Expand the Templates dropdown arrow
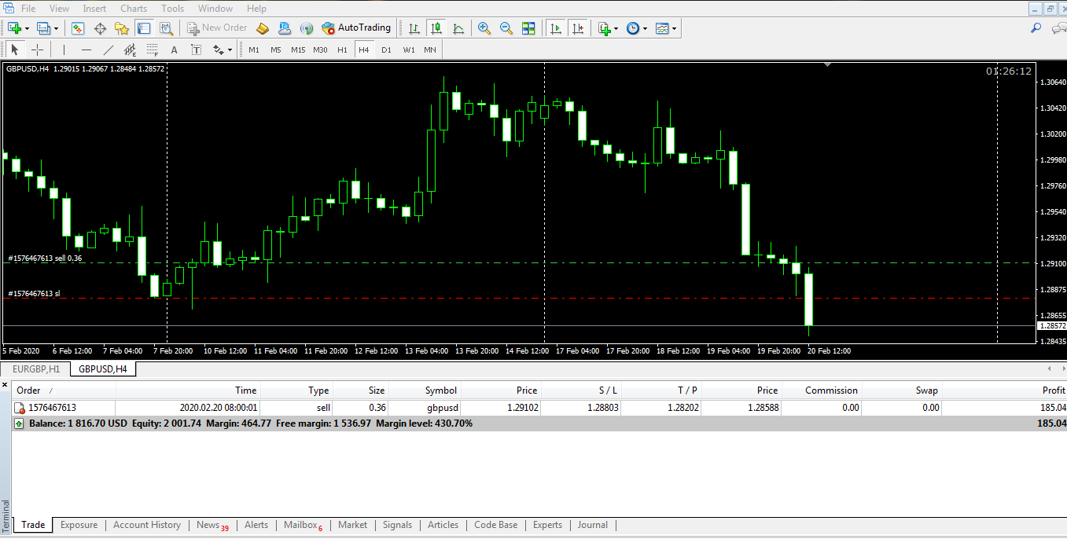1067x539 pixels. [675, 28]
